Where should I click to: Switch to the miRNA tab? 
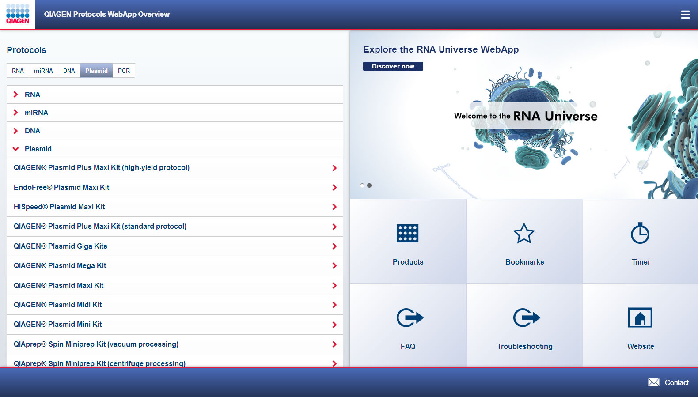point(43,71)
